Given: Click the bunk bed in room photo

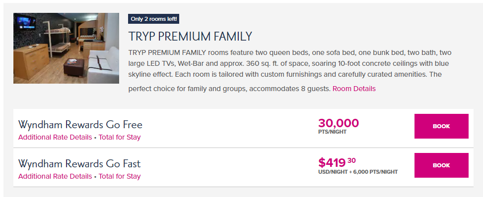Looking at the screenshot, I should pos(58,40).
